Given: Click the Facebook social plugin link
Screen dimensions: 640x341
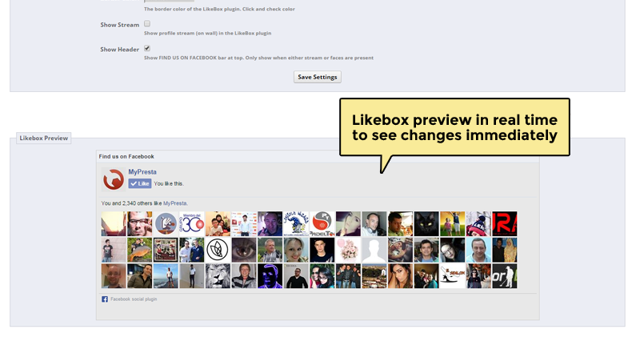Looking at the screenshot, I should tap(134, 299).
